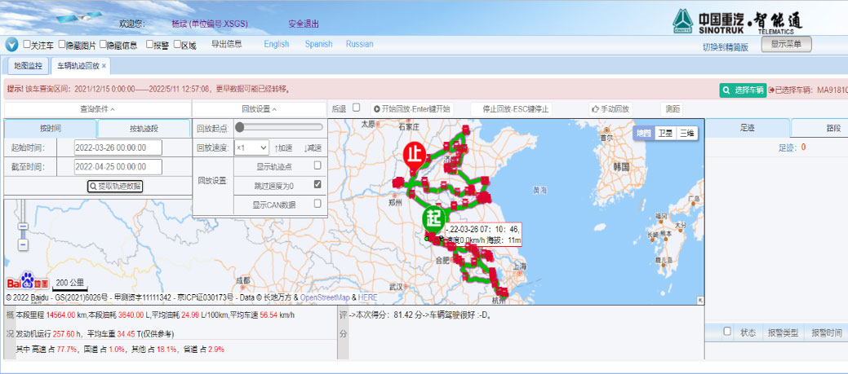Switch the map to 卫星 view

(665, 134)
